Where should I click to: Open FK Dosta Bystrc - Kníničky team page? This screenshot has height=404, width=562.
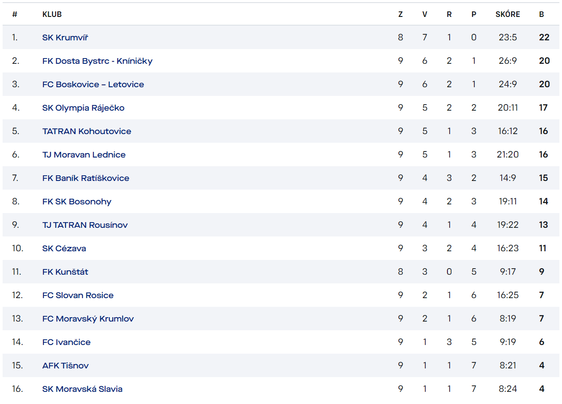(x=97, y=61)
